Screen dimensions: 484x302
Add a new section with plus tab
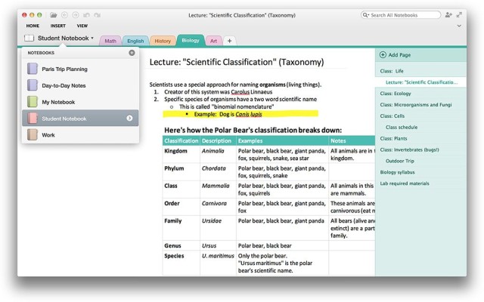[x=229, y=41]
